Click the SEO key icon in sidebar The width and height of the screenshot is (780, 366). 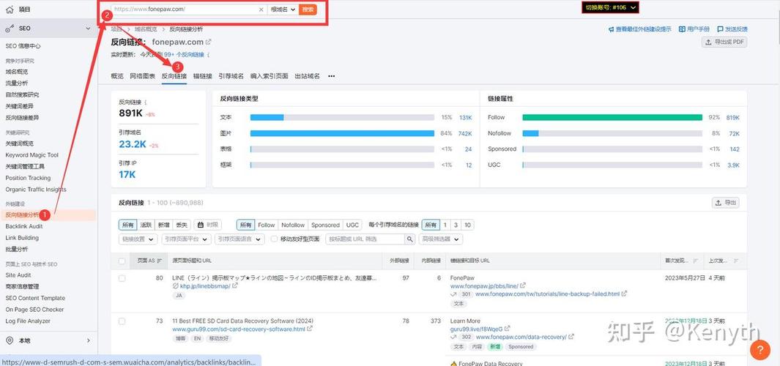point(10,29)
